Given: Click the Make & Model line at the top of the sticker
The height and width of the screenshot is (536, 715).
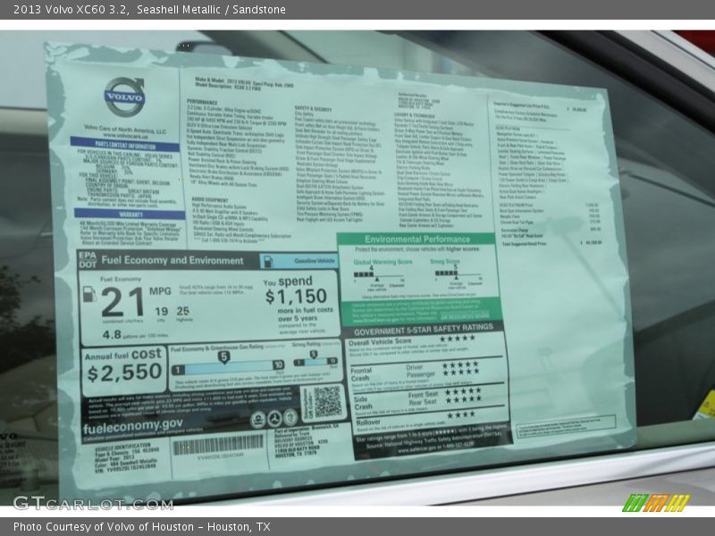Looking at the screenshot, I should [244, 81].
